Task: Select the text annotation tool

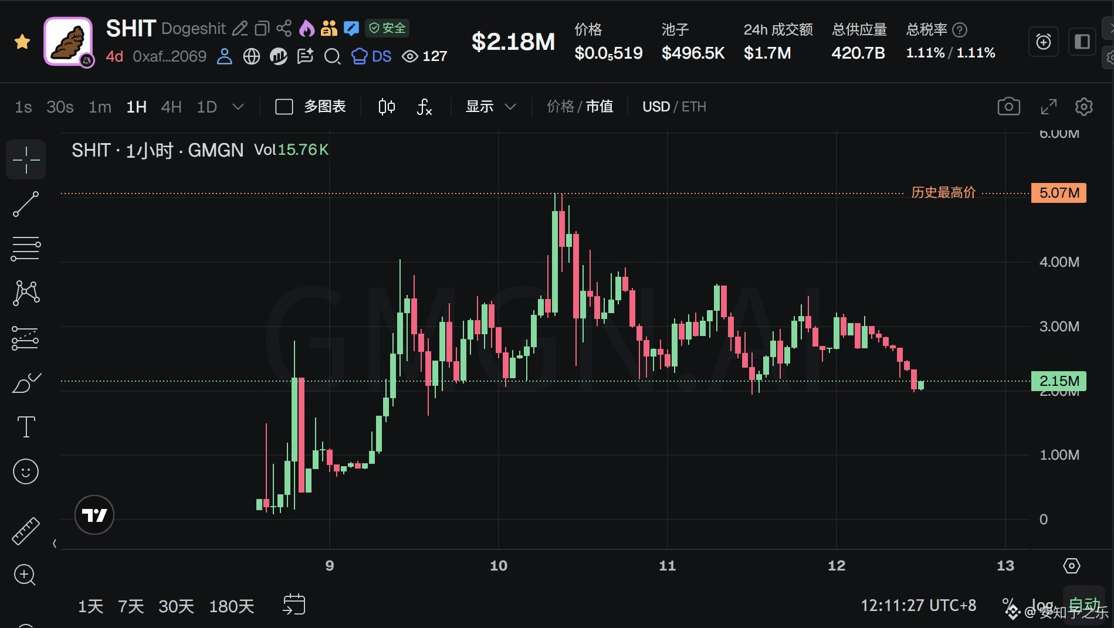Action: click(x=26, y=427)
